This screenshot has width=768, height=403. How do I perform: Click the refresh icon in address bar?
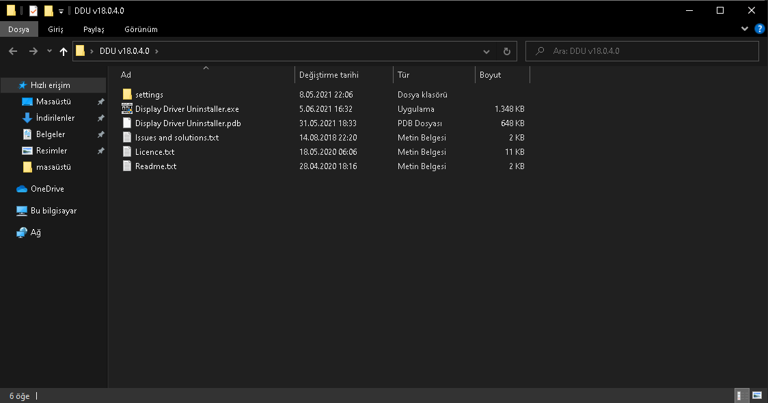(x=506, y=51)
